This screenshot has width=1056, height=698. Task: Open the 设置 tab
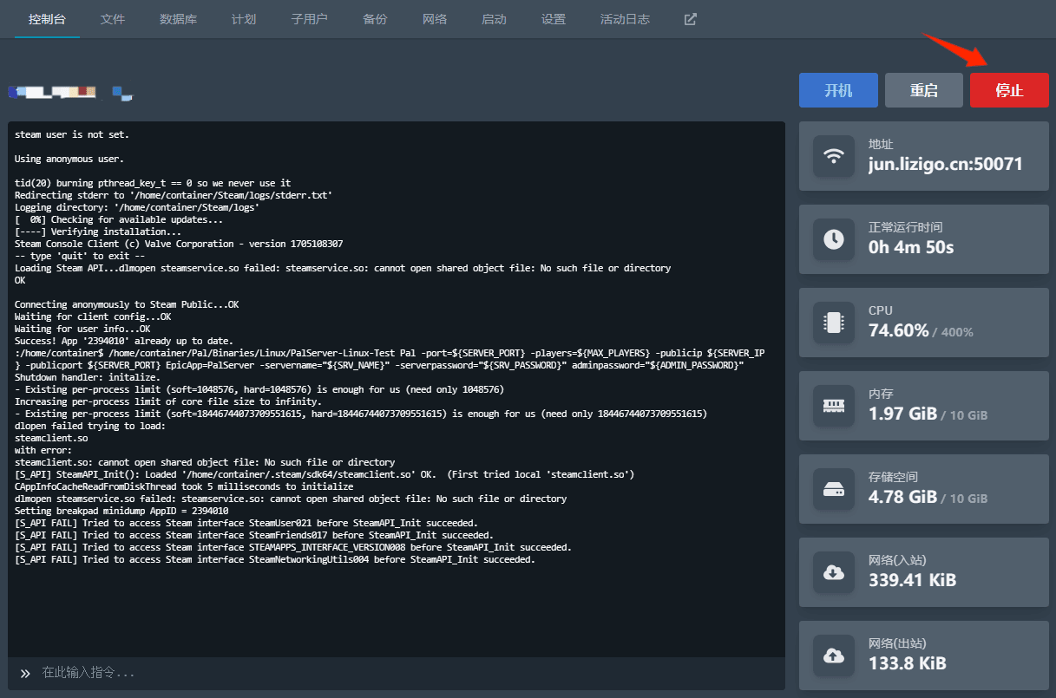[x=553, y=19]
